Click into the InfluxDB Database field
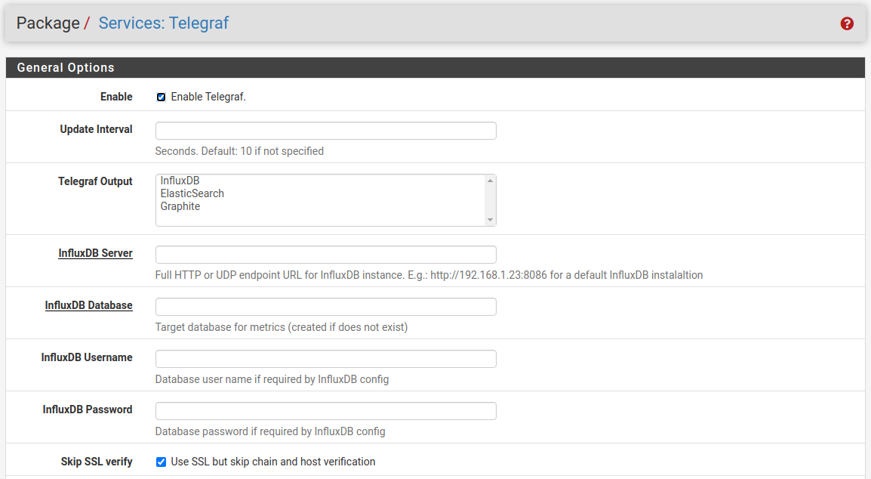This screenshot has height=479, width=871. point(325,307)
